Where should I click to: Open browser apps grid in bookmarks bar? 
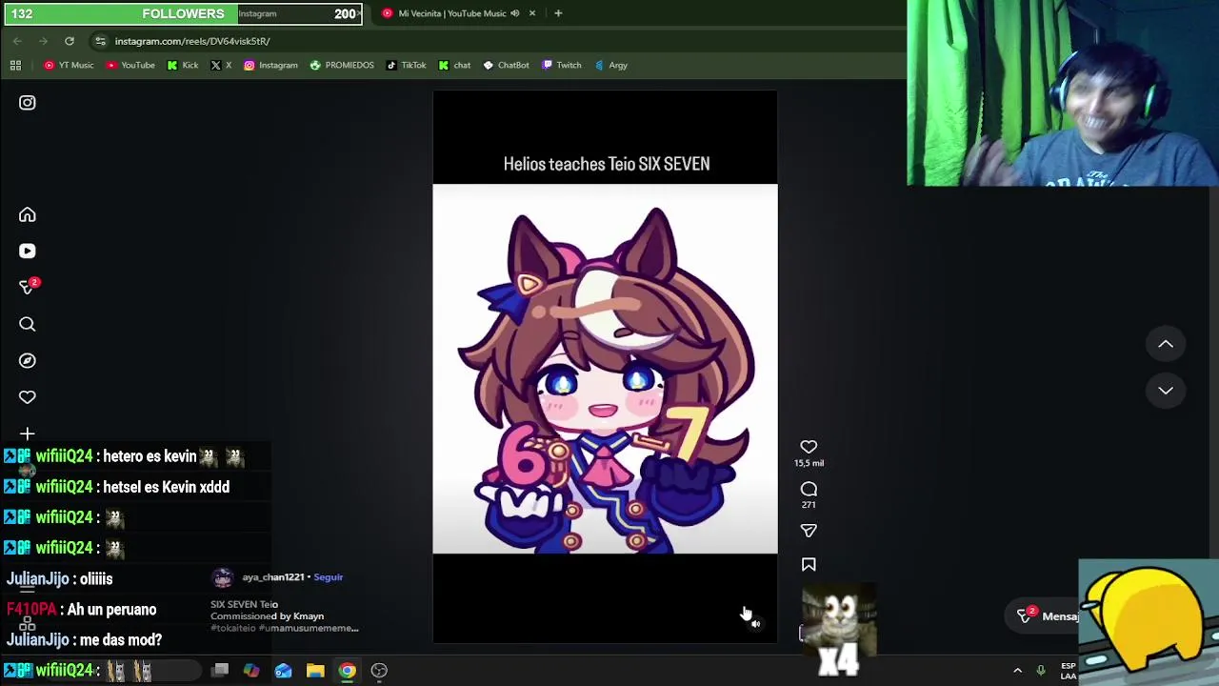[15, 65]
